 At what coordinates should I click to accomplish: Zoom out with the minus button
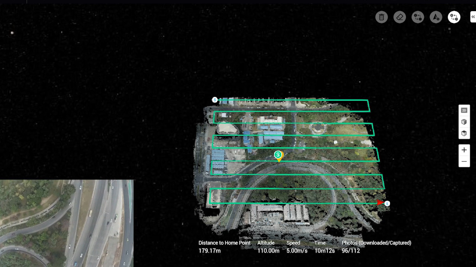click(x=464, y=162)
